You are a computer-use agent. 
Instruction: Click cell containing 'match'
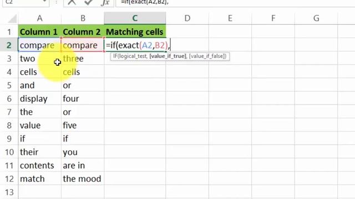pyautogui.click(x=39, y=179)
